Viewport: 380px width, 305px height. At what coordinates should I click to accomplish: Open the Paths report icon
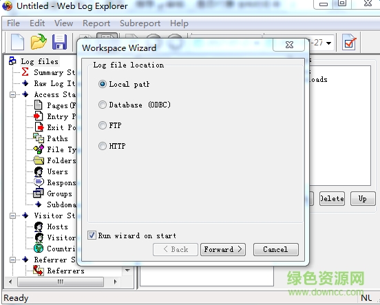[39, 138]
